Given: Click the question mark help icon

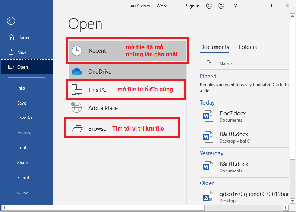Looking at the screenshot, I should 235,6.
